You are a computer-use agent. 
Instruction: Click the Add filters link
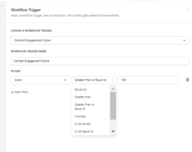pos(21,92)
